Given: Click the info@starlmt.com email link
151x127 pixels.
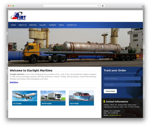Looking at the screenshot, I should [115, 115].
